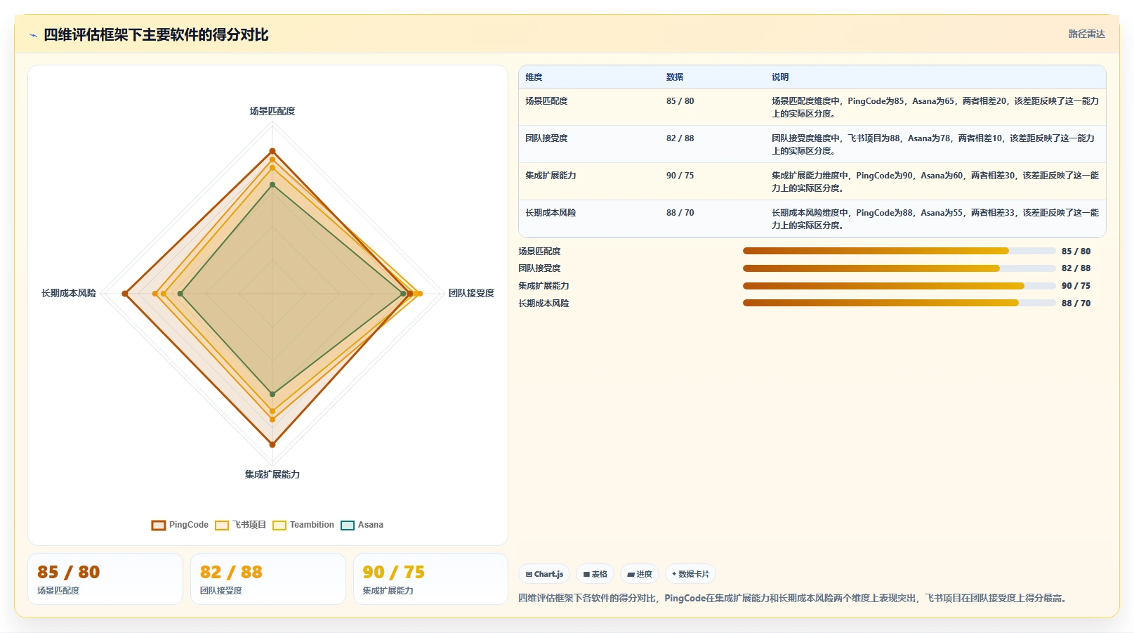Click the 集成扩展能力 axis label on radar
The width and height of the screenshot is (1134, 633).
272,474
